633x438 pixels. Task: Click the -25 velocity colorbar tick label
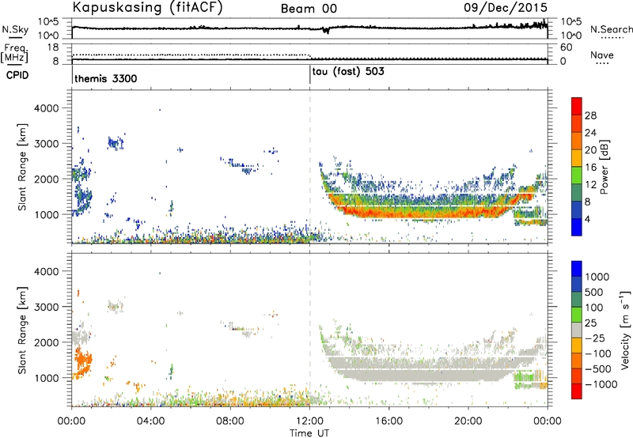(x=595, y=338)
